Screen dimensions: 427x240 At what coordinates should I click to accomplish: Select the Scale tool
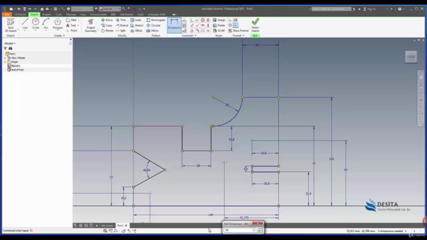tap(135, 20)
